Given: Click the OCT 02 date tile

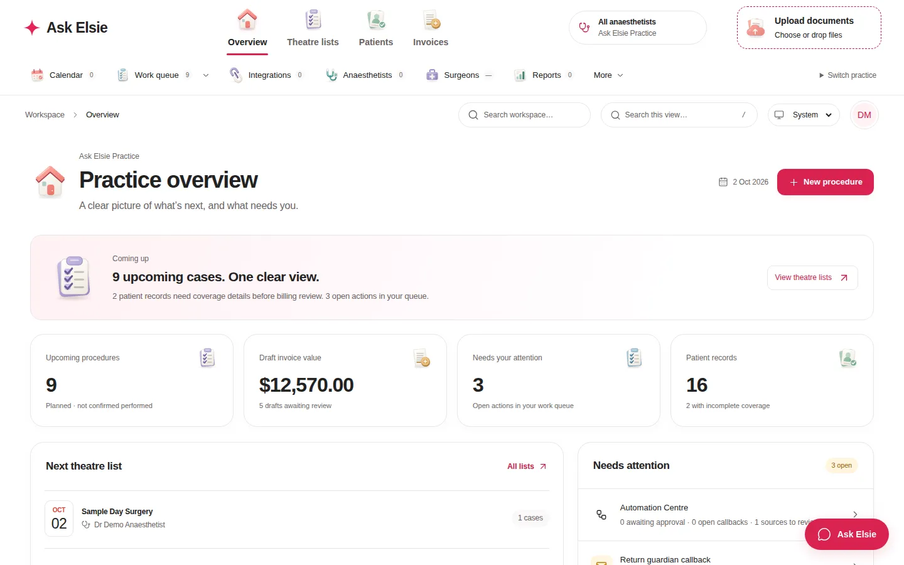Looking at the screenshot, I should tap(59, 519).
